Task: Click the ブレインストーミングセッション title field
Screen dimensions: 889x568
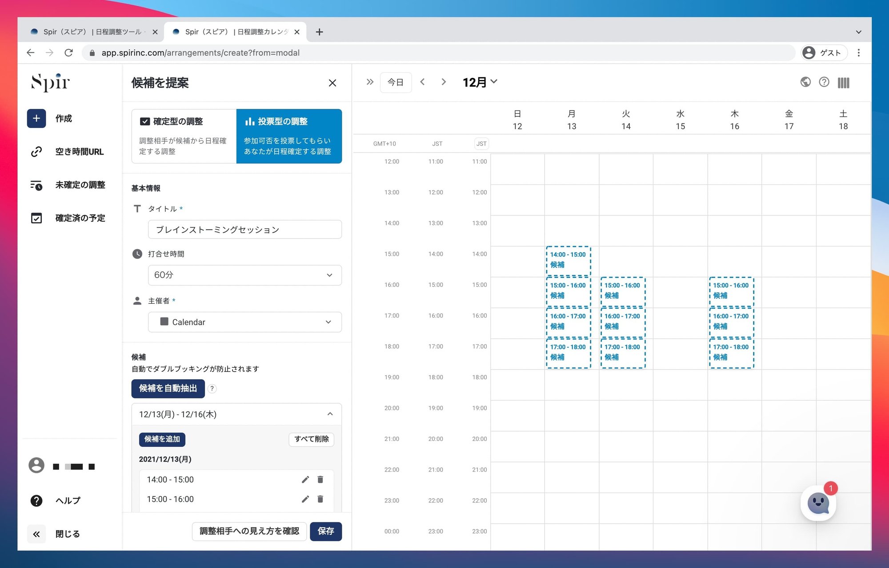Action: 244,230
